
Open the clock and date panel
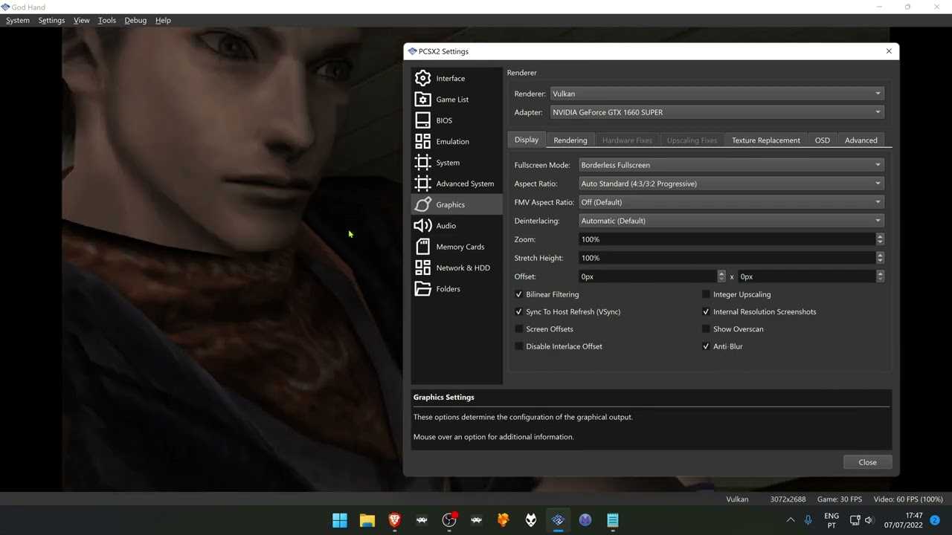click(x=904, y=520)
